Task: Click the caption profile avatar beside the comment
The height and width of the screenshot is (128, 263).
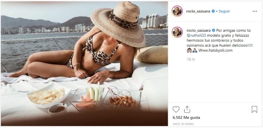Action: pos(177,32)
